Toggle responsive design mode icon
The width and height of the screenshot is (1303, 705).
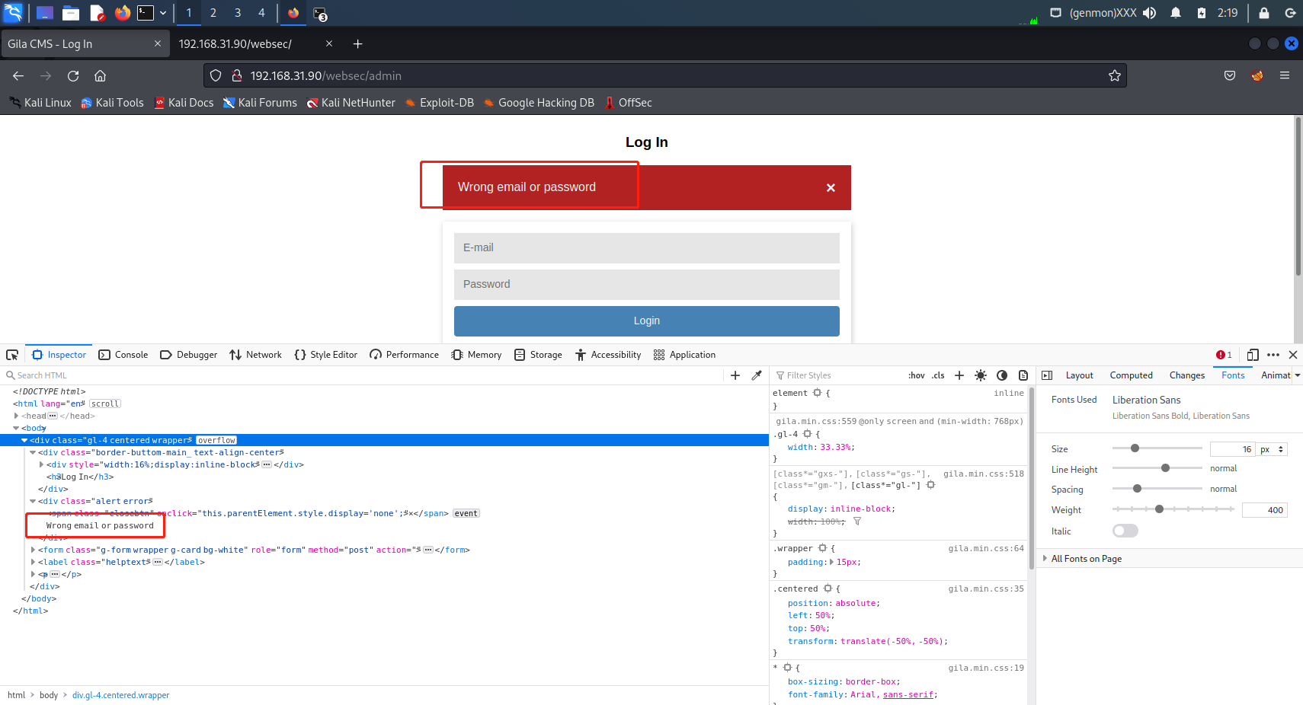coord(1253,355)
